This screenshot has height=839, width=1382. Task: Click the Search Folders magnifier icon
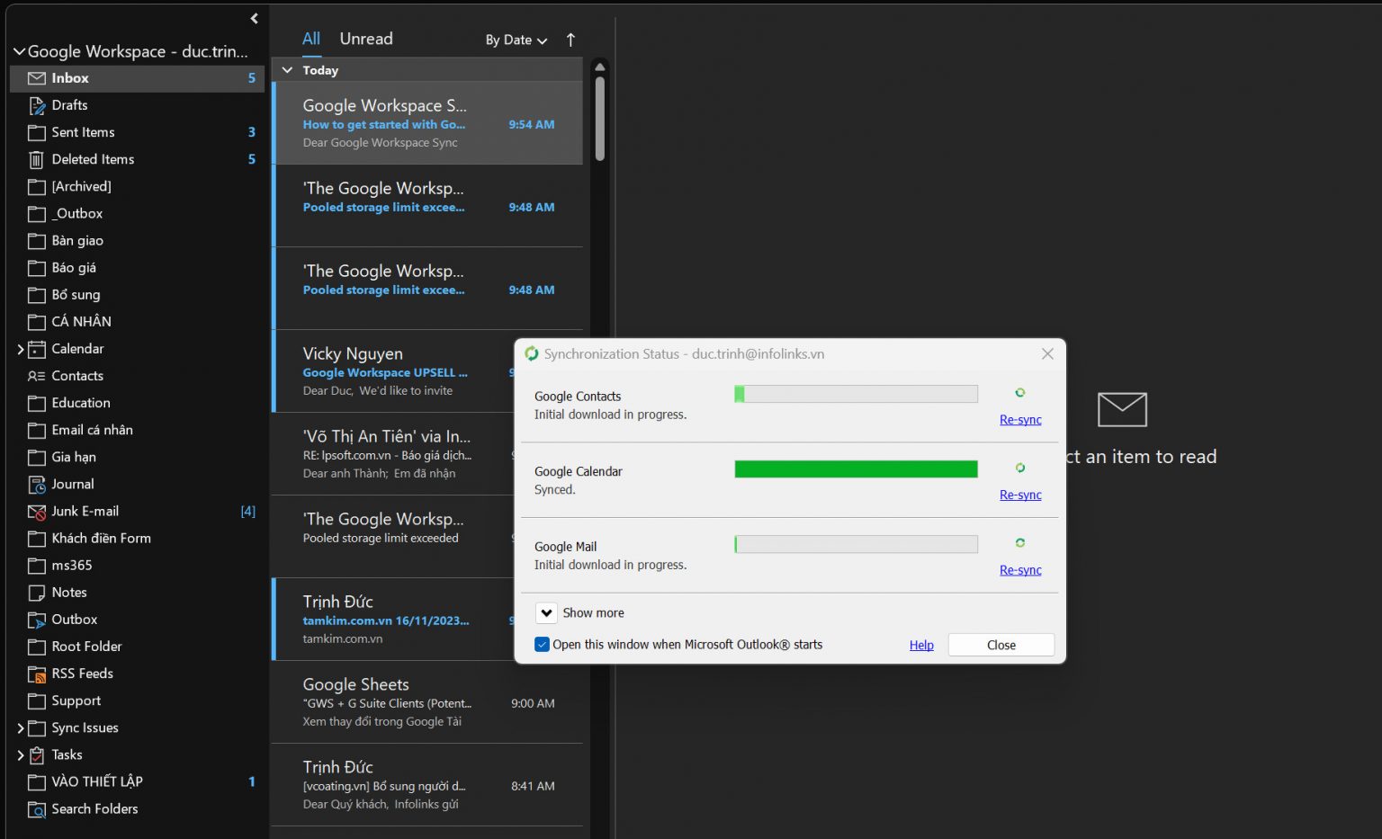pyautogui.click(x=37, y=809)
